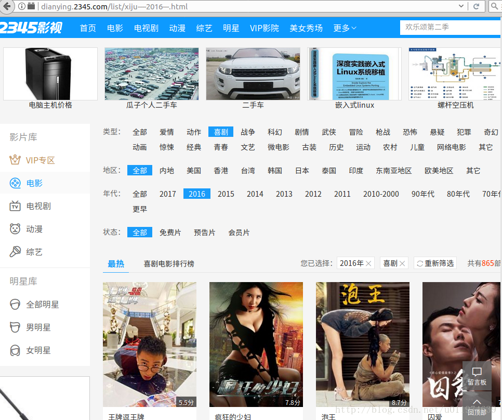This screenshot has height=420, width=502.
Task: Click the 泡王 movie title link
Action: coord(328,416)
